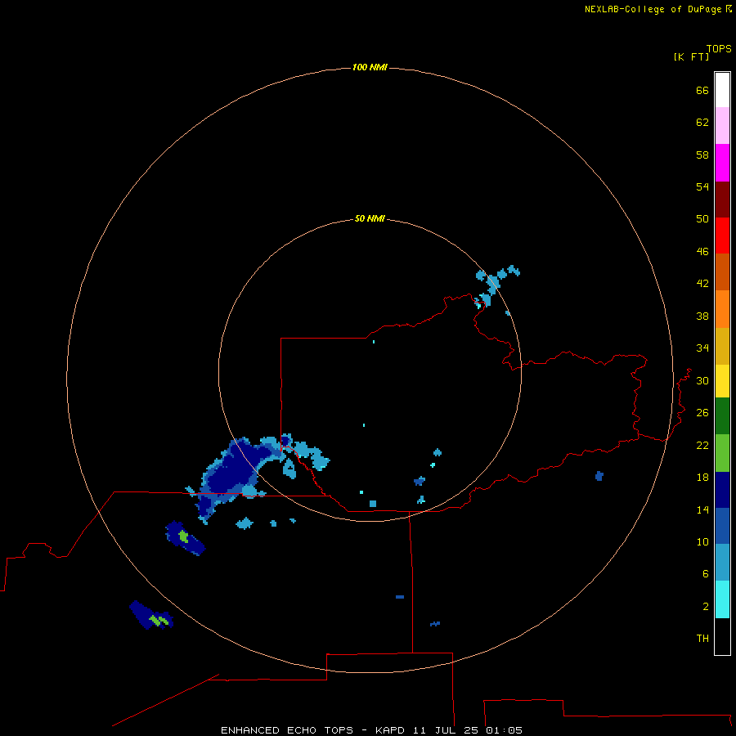
Task: Click the yellow 30 color swatch
Action: [x=722, y=381]
